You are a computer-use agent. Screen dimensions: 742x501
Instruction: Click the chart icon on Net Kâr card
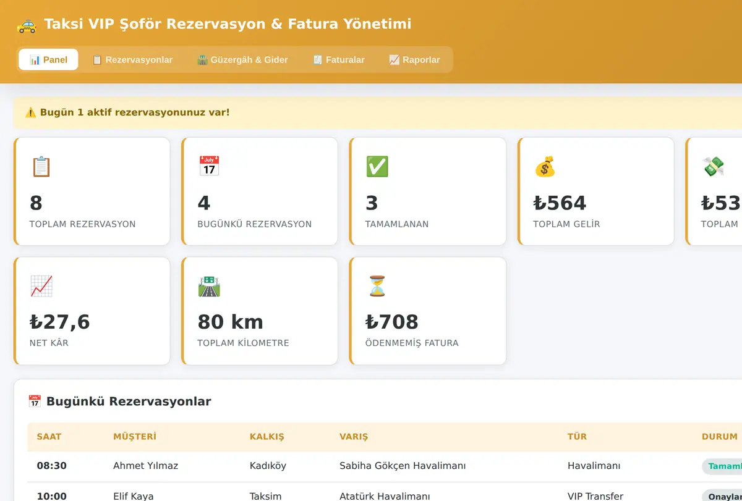pos(41,286)
